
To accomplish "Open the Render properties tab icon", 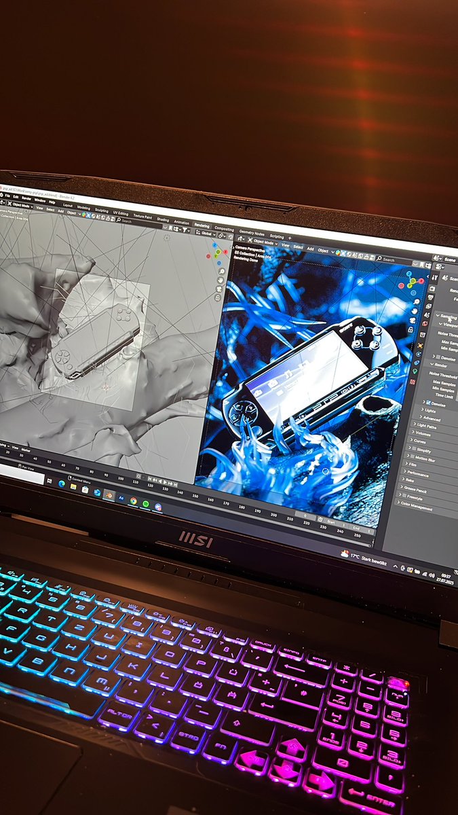I will 432,288.
